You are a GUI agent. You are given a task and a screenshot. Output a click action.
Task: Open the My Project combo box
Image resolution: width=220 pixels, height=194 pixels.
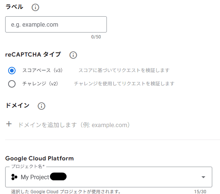[x=109, y=177]
